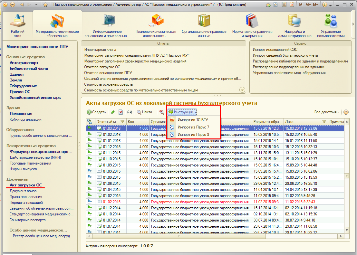Screen dimensions: 357x255
Task: Open the calculator icon in title bar
Action: [284, 5]
